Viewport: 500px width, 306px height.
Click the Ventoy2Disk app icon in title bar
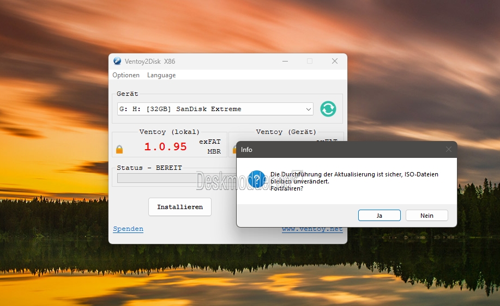(117, 61)
